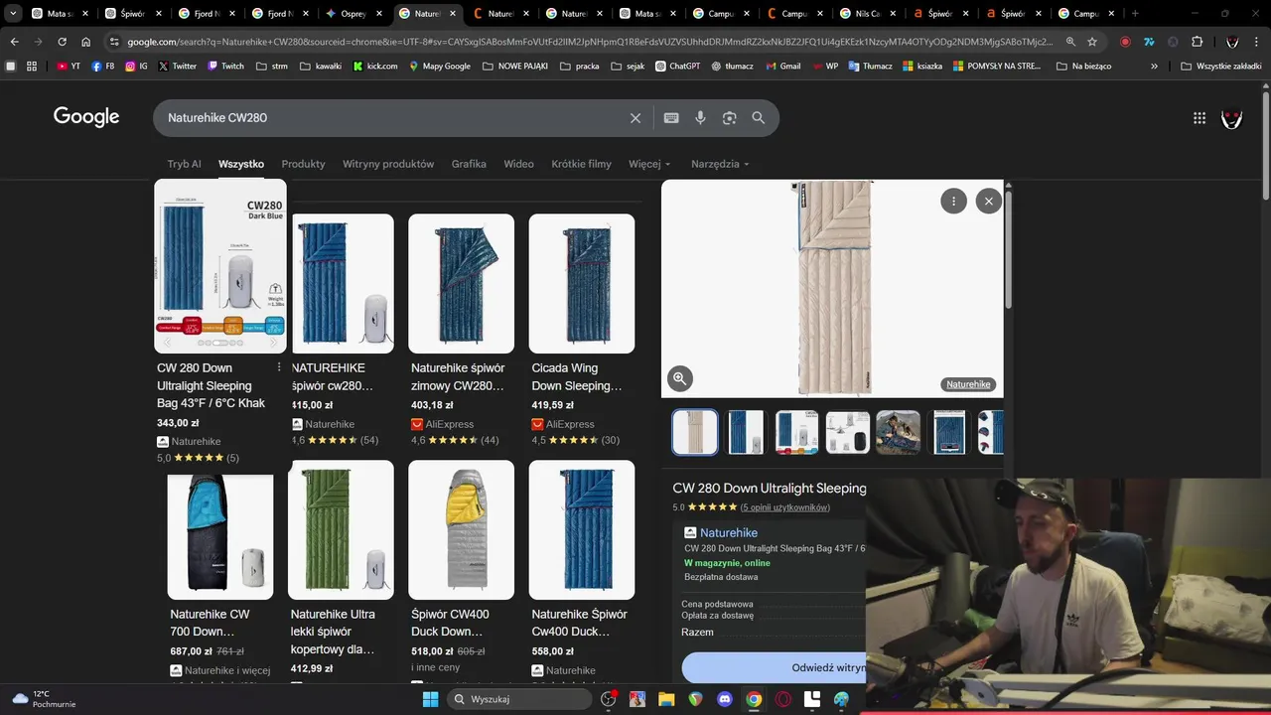This screenshot has width=1271, height=715.
Task: Open the ChatGPT bookmark
Action: (678, 66)
